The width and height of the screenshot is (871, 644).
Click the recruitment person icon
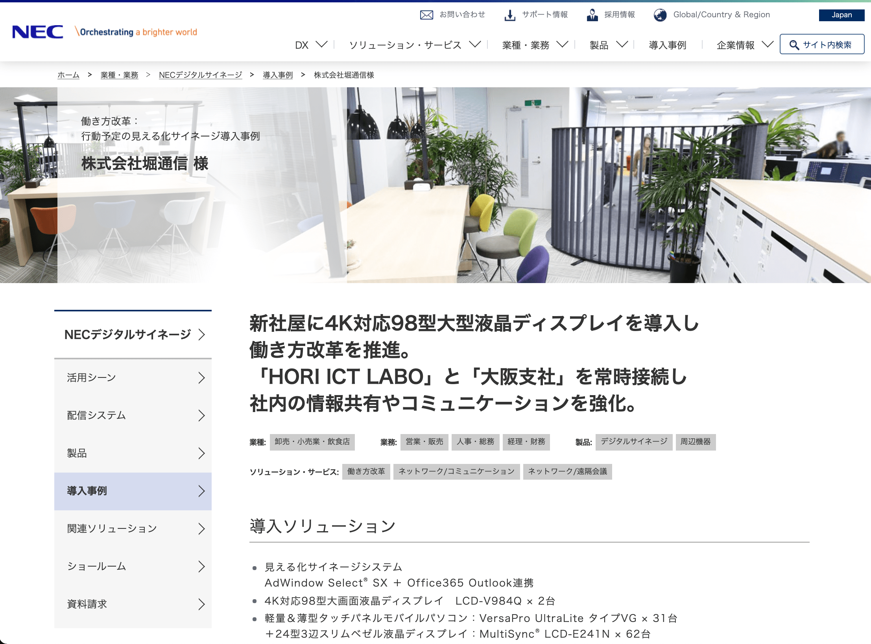click(592, 15)
